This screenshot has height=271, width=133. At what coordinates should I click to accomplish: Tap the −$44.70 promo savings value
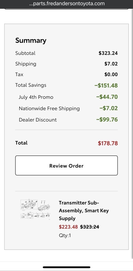(x=107, y=97)
